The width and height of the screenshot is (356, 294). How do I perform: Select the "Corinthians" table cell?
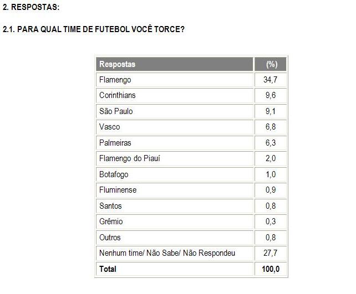pyautogui.click(x=118, y=95)
